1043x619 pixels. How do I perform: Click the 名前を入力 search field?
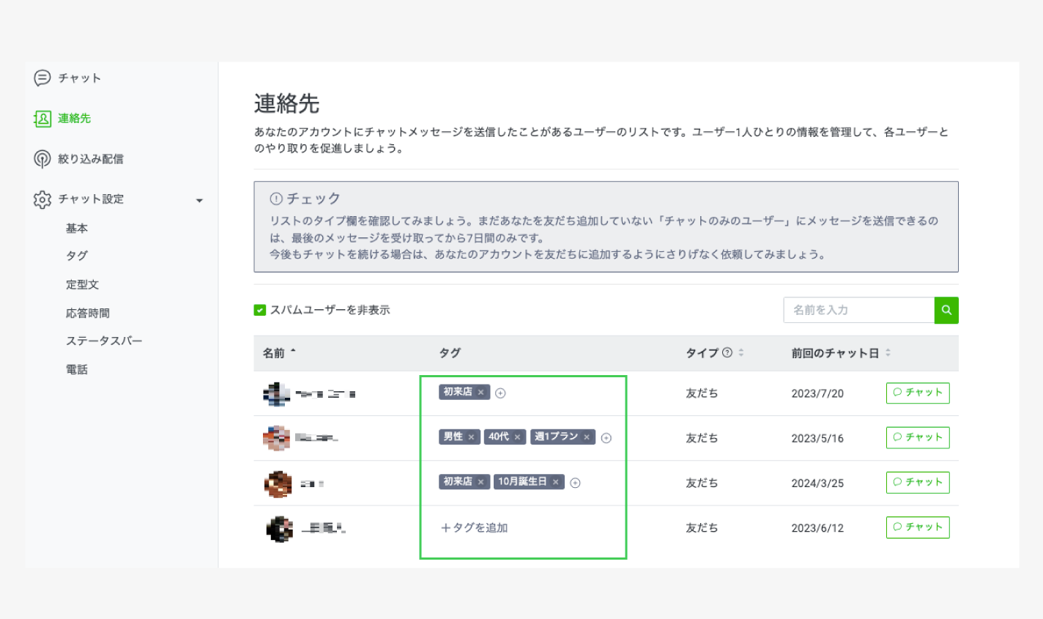[x=858, y=310]
